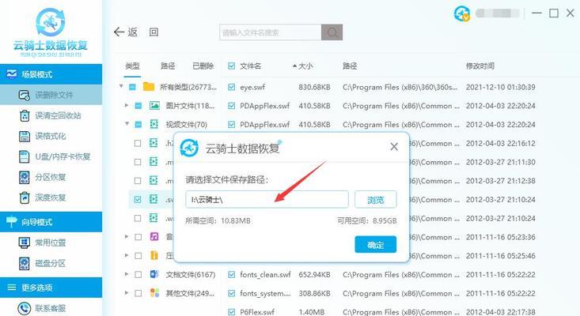Viewport: 580px width, 316px height.
Task: Confirm save path with 确定 button
Action: click(x=375, y=244)
